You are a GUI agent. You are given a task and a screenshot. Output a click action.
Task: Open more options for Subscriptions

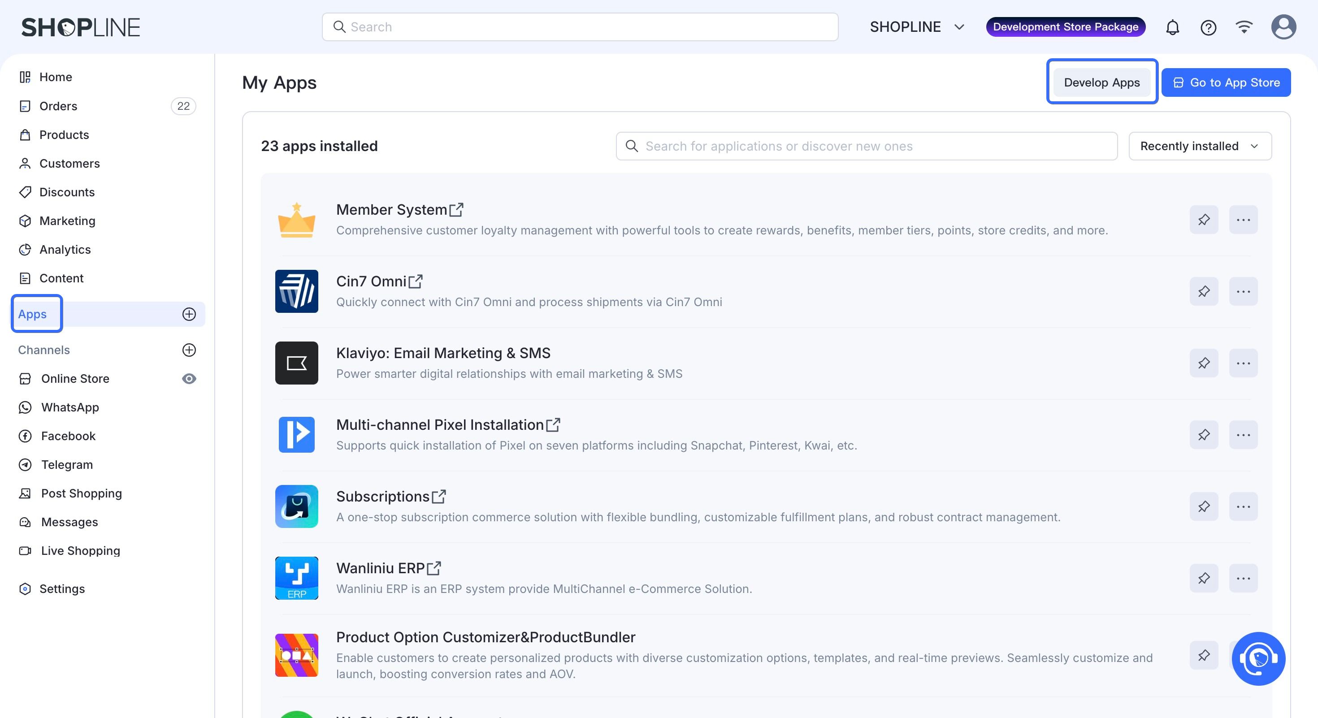click(x=1243, y=506)
